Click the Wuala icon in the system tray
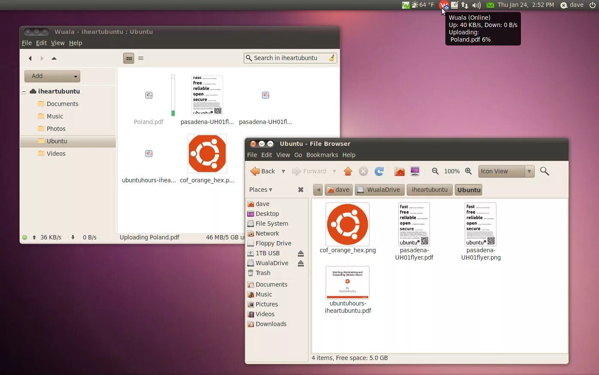Screen dimensions: 599x375 coord(444,5)
